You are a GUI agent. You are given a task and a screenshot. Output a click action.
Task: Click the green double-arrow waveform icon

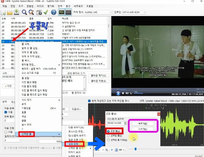point(121,150)
